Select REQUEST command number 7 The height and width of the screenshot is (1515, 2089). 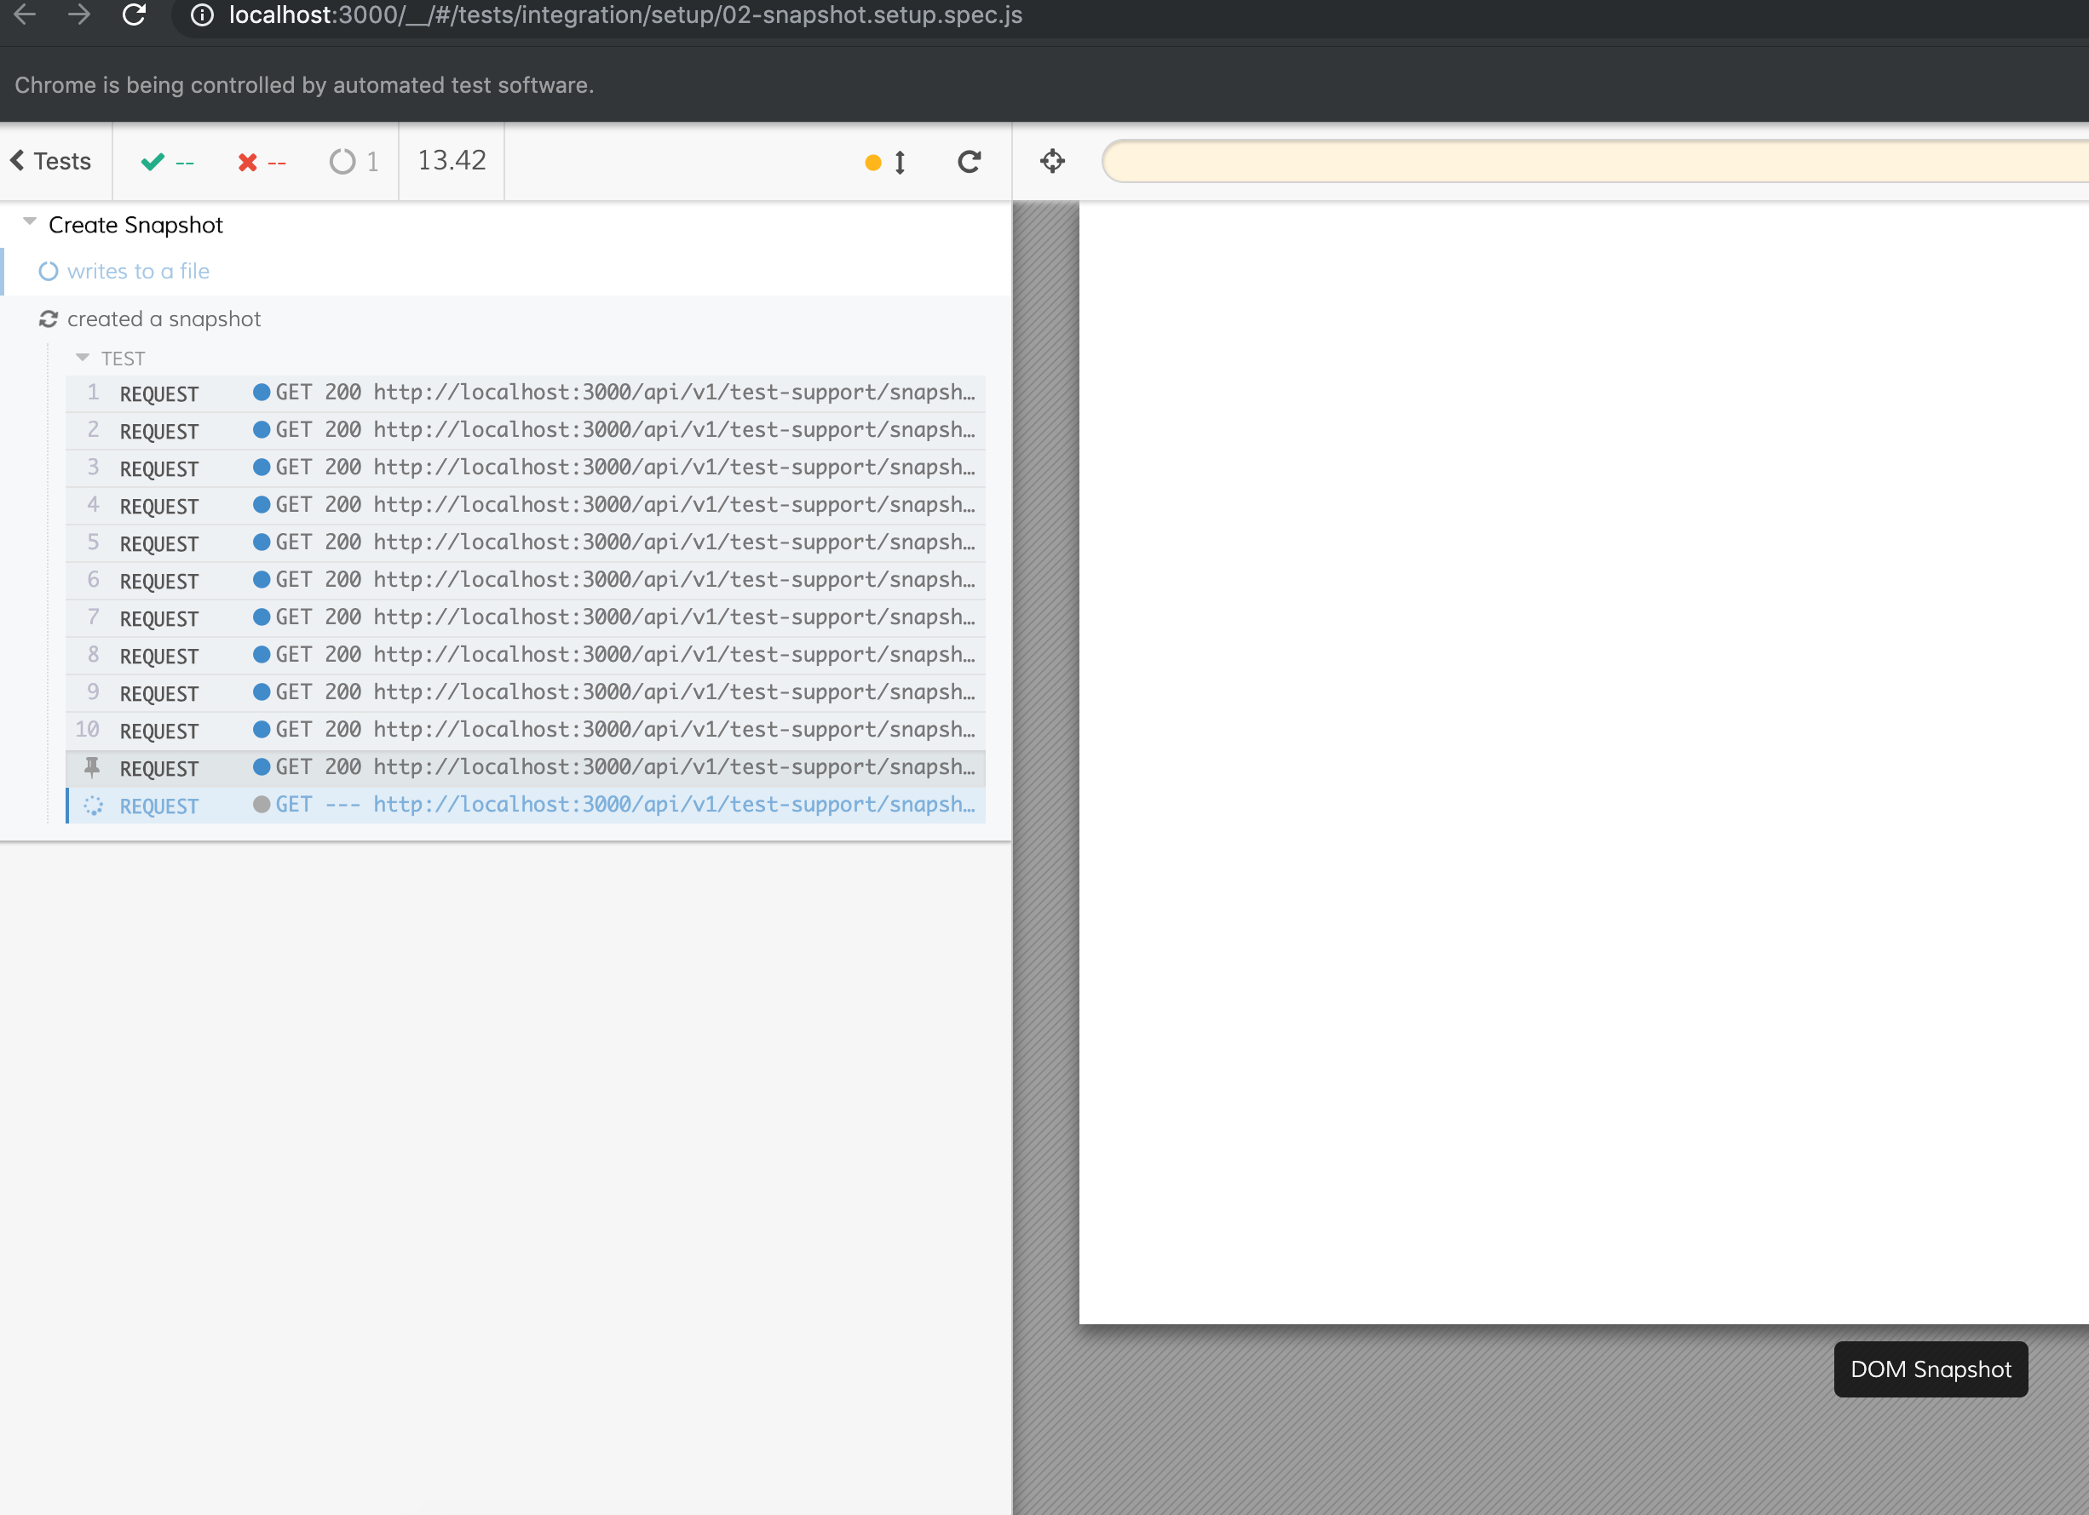point(526,617)
